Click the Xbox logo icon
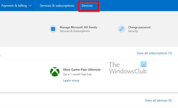 click(x=55, y=72)
